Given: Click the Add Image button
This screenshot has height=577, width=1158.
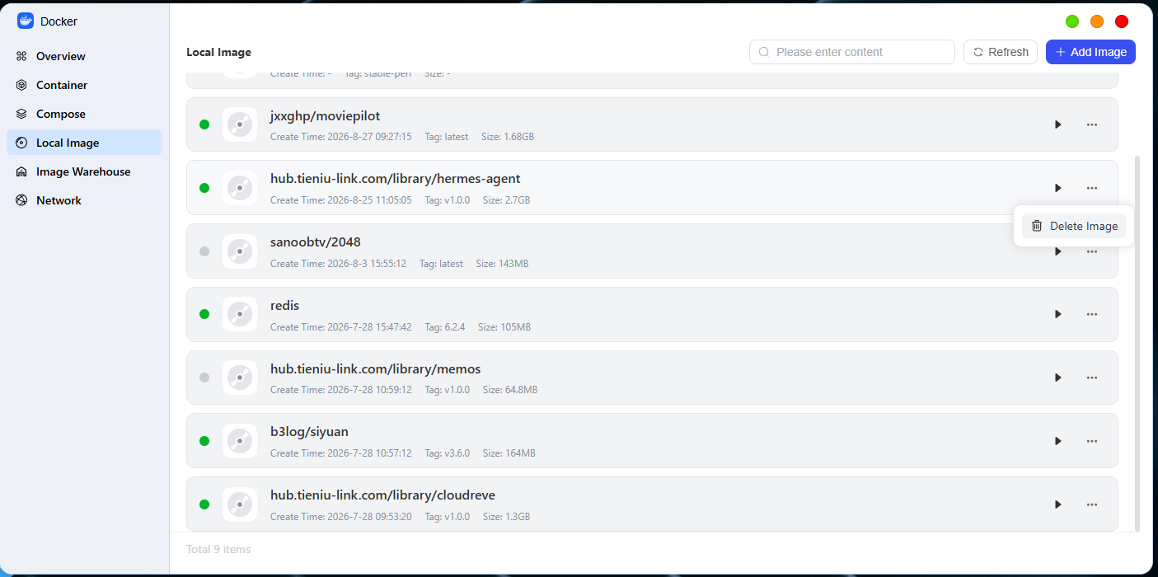Looking at the screenshot, I should [1090, 52].
